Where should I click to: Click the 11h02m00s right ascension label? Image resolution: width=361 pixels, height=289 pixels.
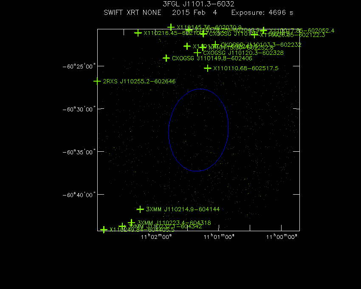coord(156,237)
